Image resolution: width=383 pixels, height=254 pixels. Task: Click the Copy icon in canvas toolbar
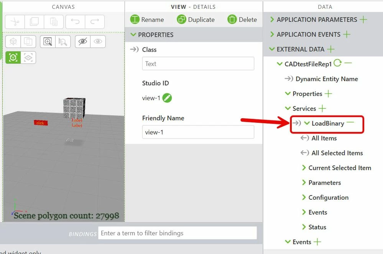click(34, 22)
